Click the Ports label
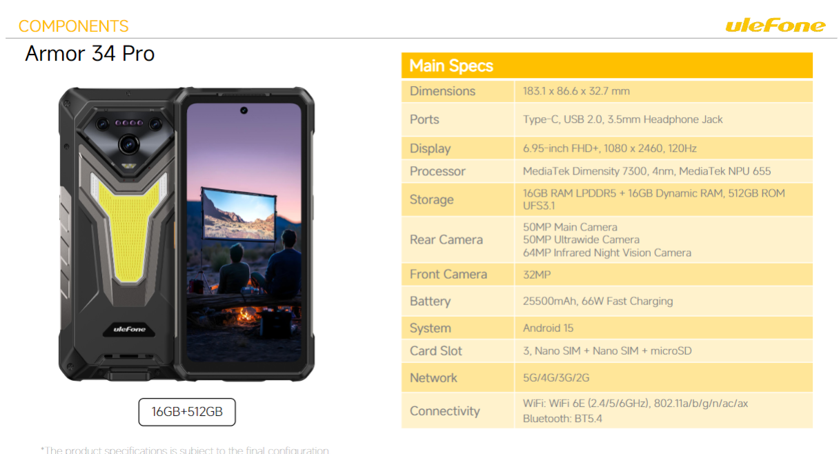 pos(424,119)
